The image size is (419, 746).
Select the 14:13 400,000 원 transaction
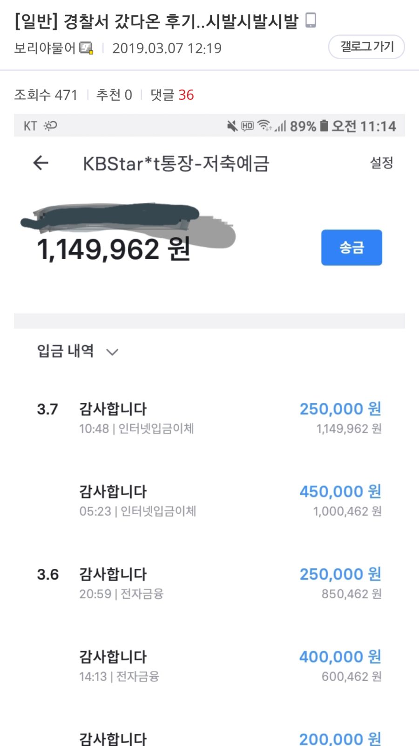209,665
